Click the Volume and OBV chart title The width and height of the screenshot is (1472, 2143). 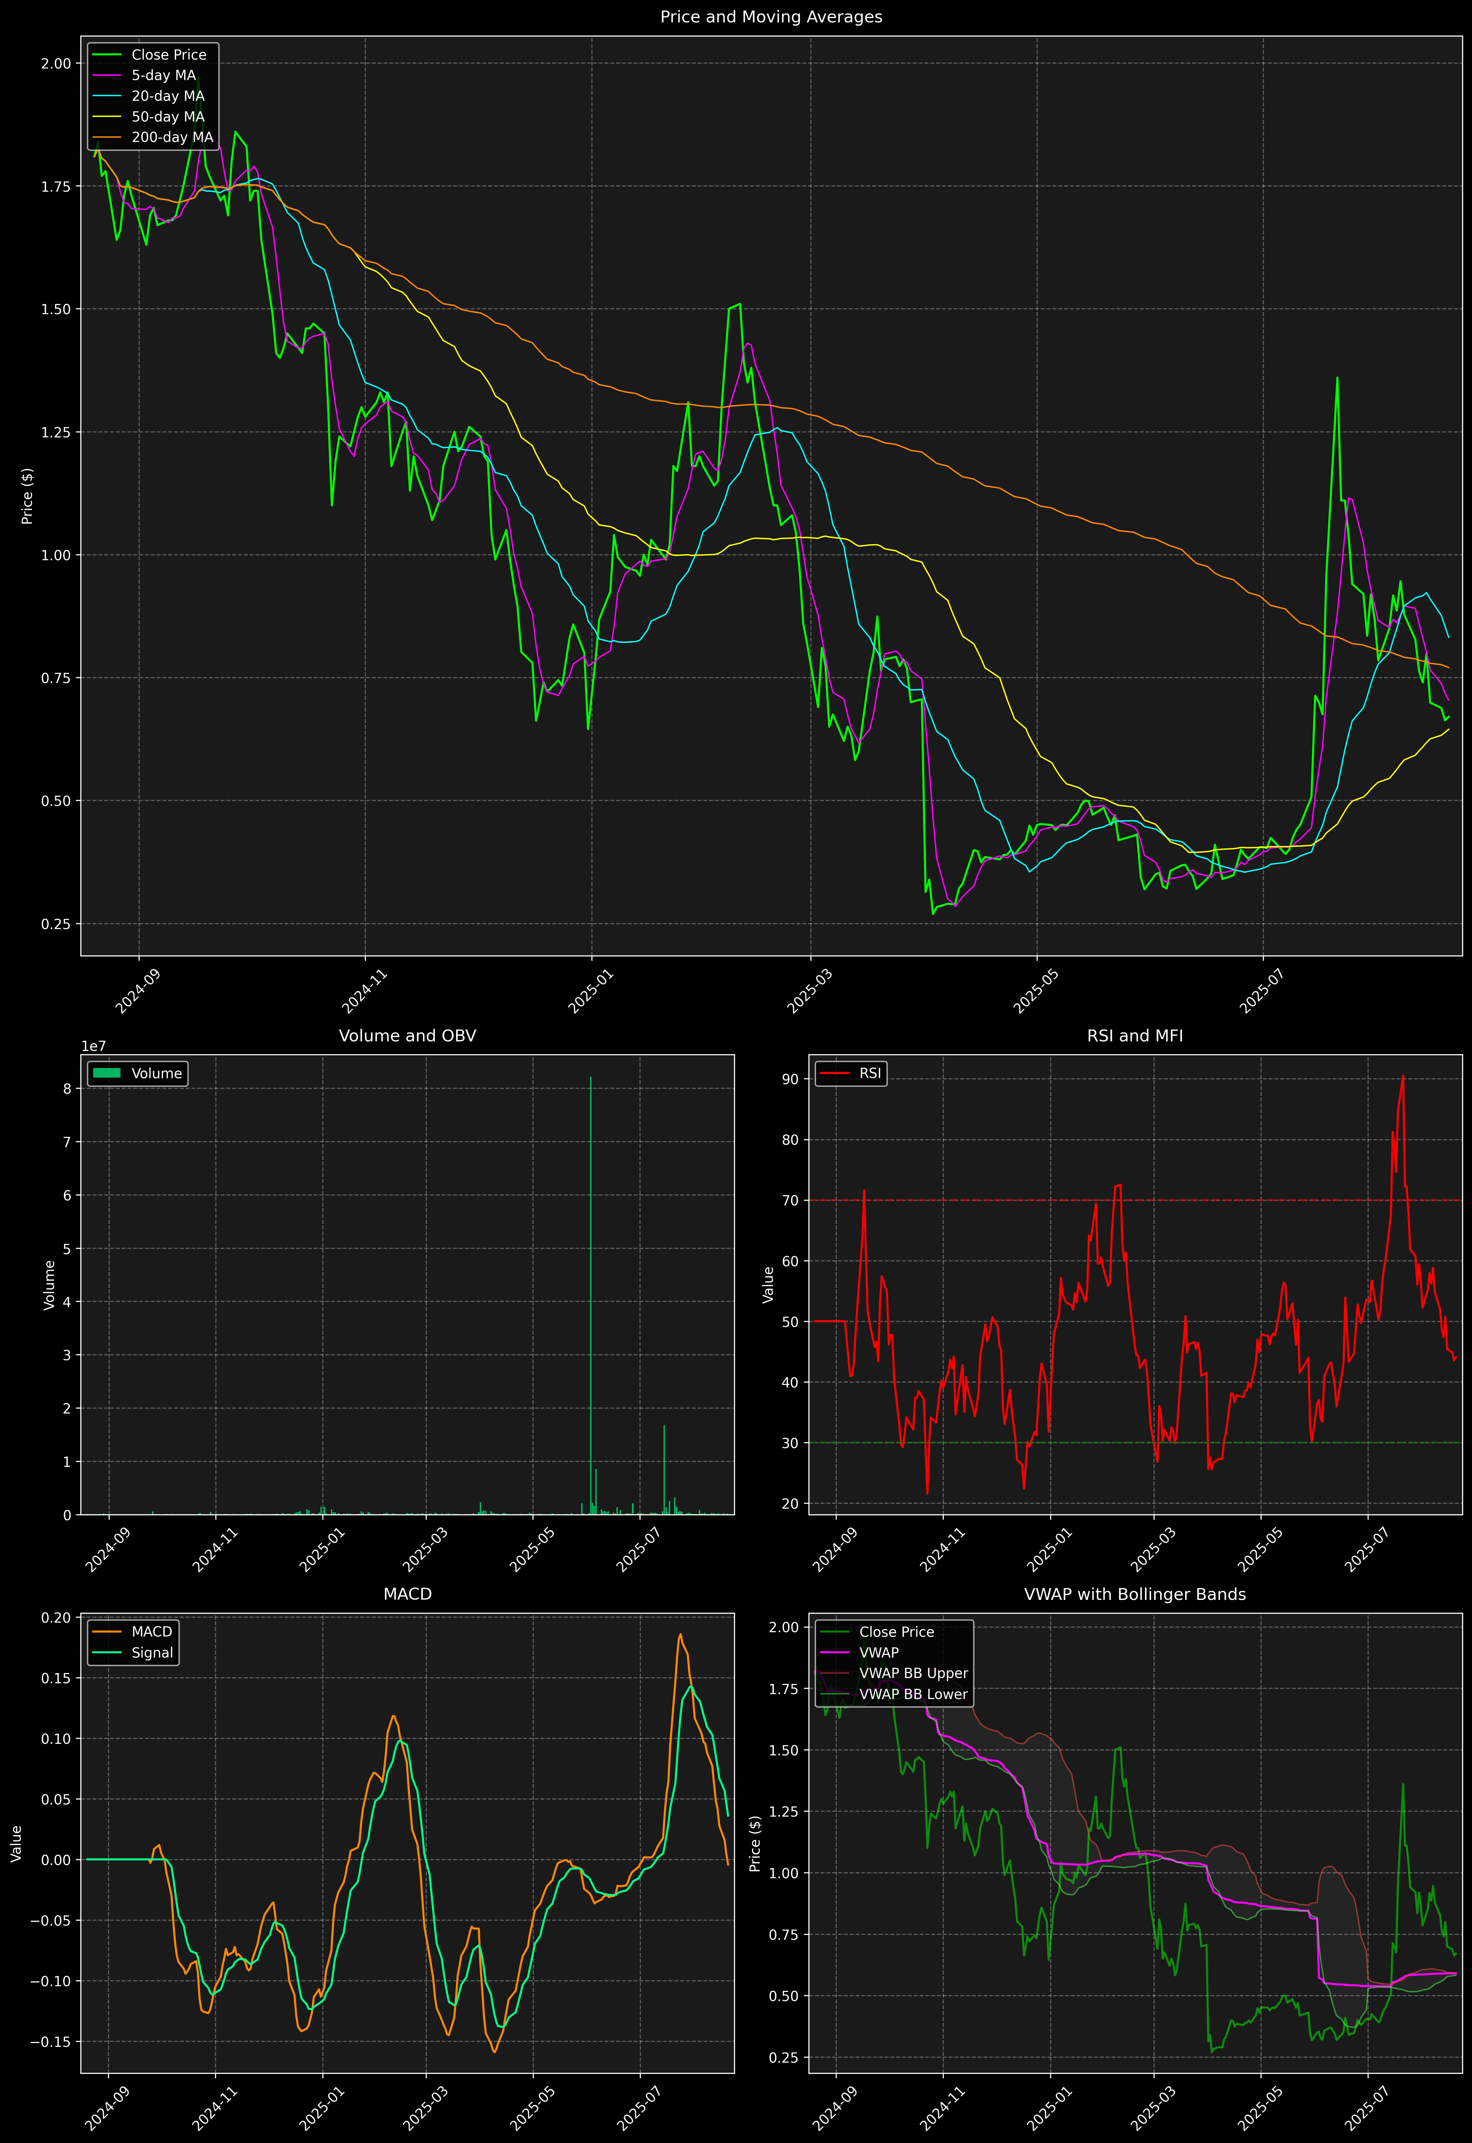(408, 1035)
